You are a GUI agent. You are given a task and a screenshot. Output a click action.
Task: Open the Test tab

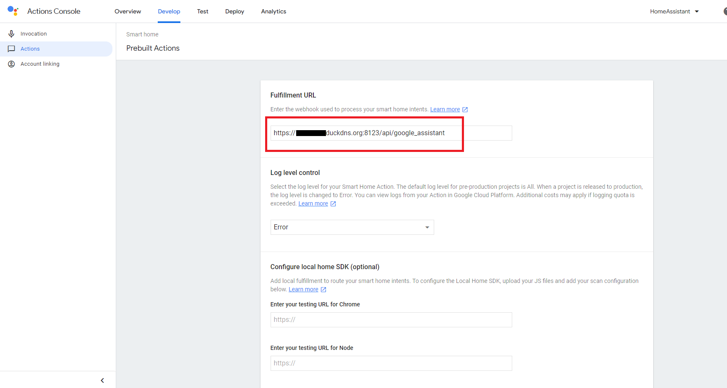(x=203, y=11)
